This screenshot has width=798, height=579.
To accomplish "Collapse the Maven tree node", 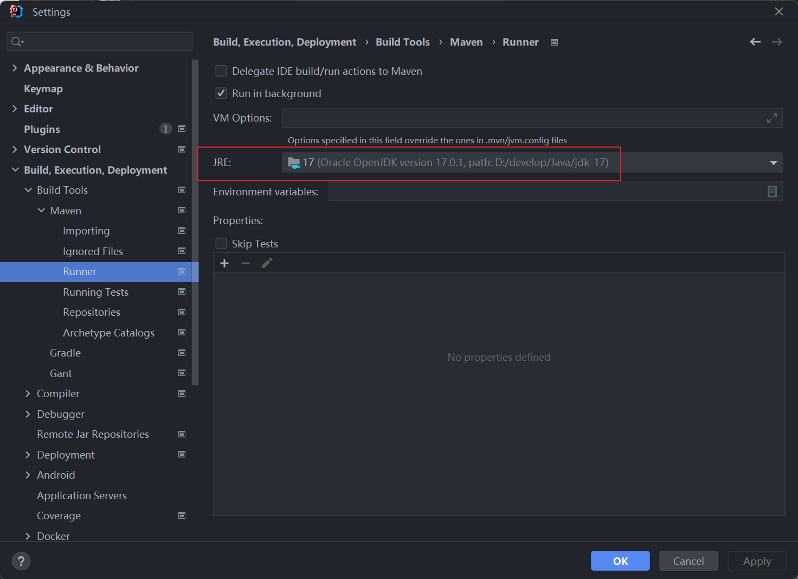I will (41, 211).
